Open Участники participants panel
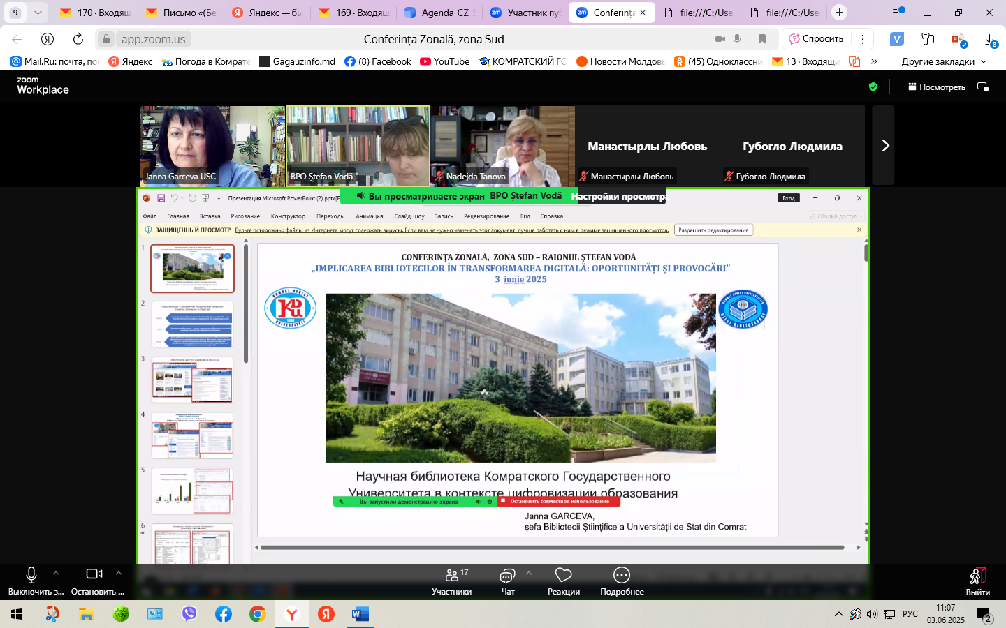1006x628 pixels. 451,581
